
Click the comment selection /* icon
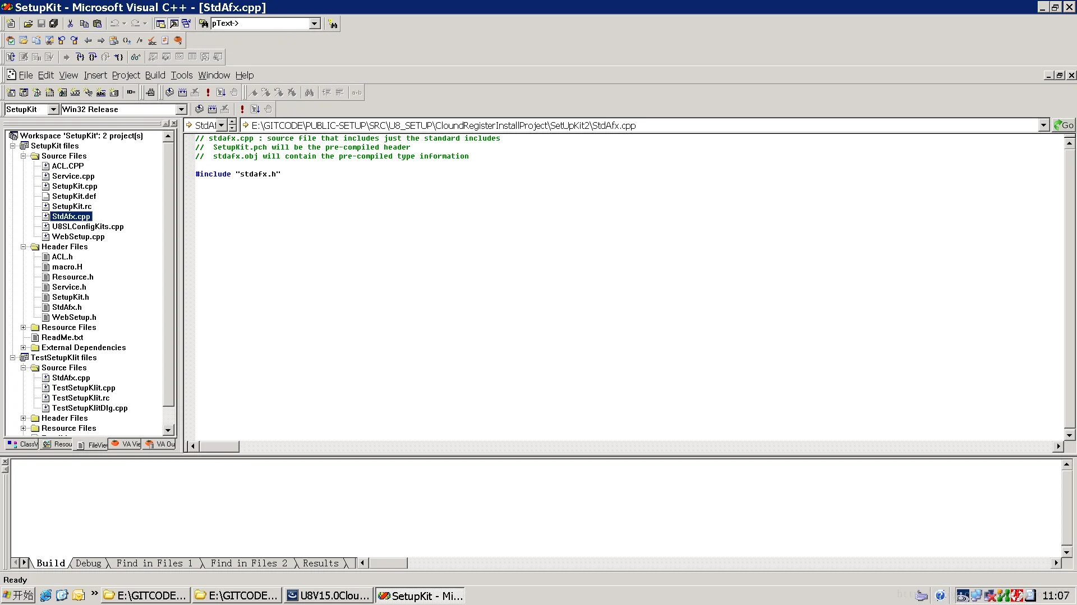coord(140,40)
